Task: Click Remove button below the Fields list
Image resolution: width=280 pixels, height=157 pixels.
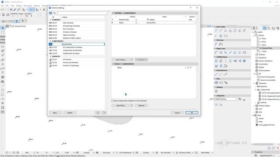Action: coord(141,106)
